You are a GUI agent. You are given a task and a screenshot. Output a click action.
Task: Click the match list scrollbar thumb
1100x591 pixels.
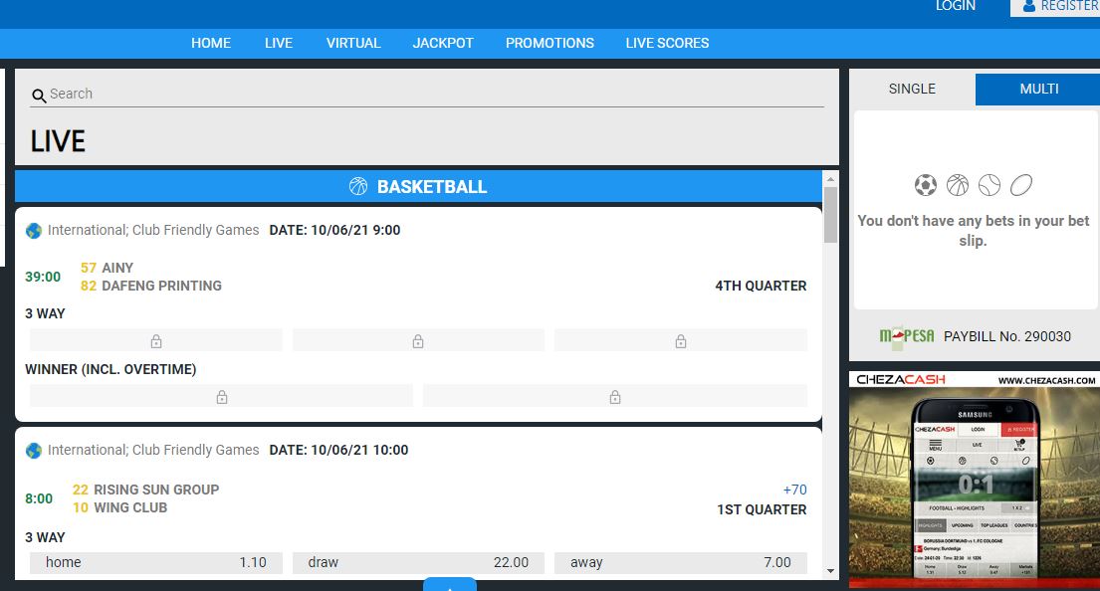point(830,214)
